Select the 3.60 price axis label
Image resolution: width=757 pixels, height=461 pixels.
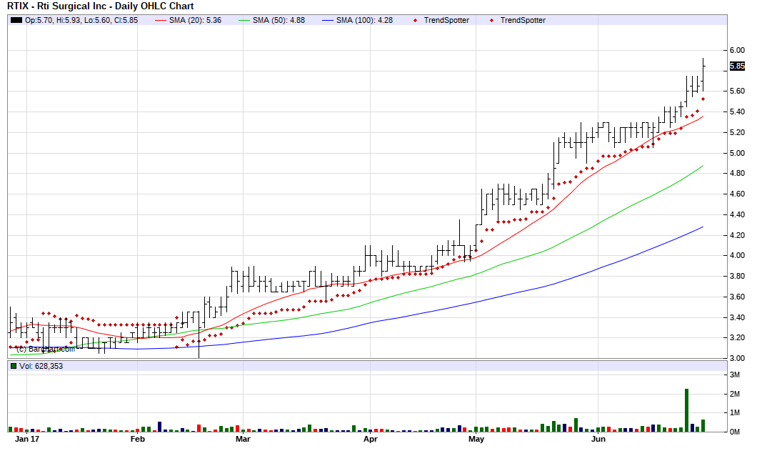pyautogui.click(x=737, y=297)
